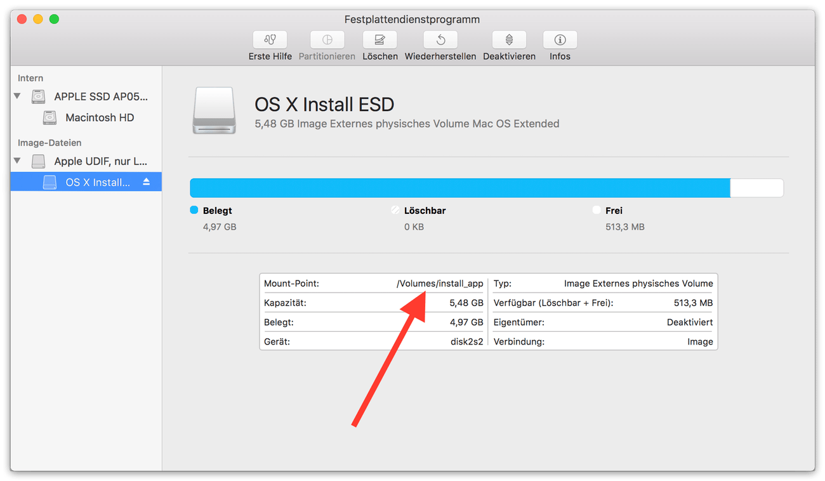Click the Typ label
The image size is (825, 481).
(x=503, y=284)
